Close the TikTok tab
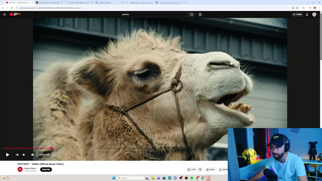Image resolution: width=322 pixels, height=181 pixels. 62,3
